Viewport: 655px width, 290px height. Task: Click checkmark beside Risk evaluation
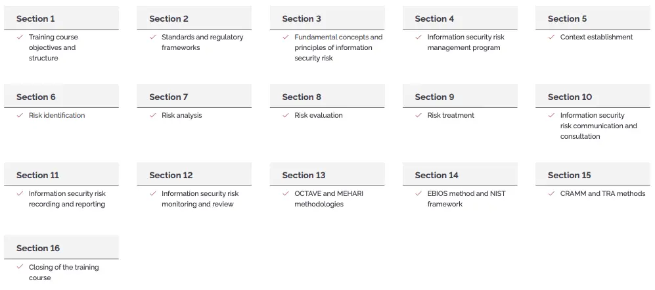click(x=285, y=115)
